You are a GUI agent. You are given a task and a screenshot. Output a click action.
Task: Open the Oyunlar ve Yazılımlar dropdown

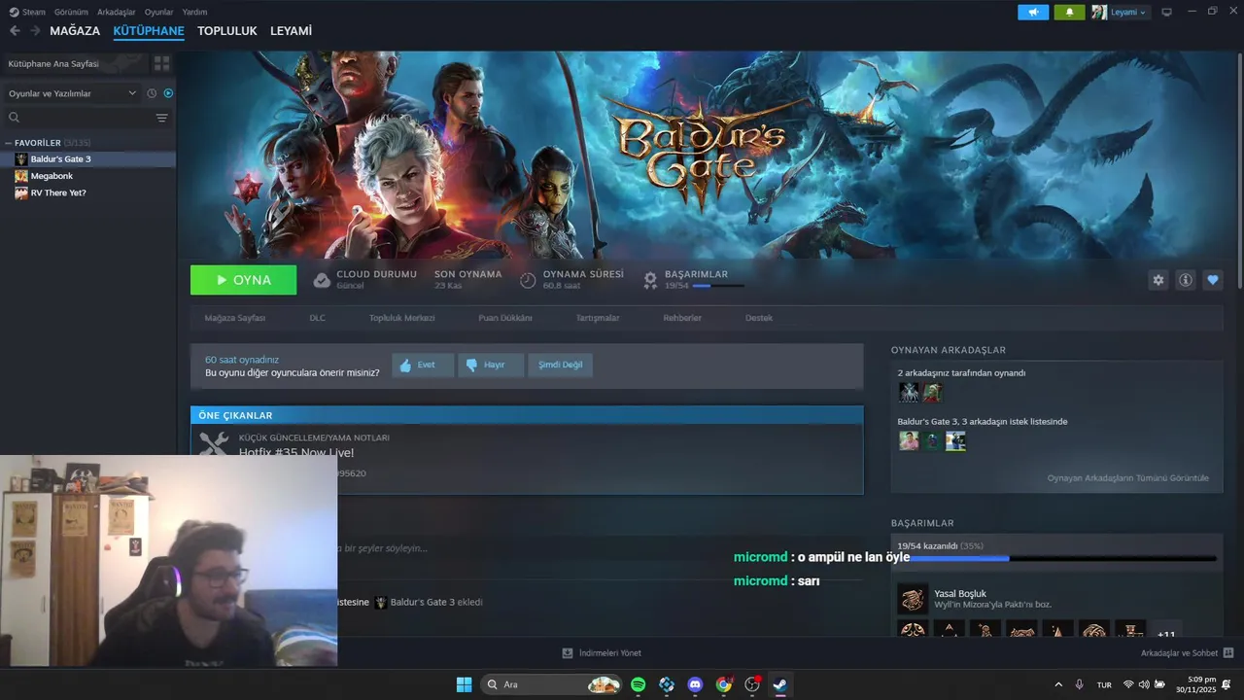74,93
